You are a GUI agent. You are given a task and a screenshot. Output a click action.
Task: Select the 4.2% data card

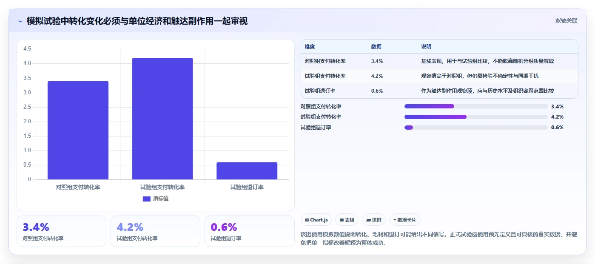pos(155,231)
